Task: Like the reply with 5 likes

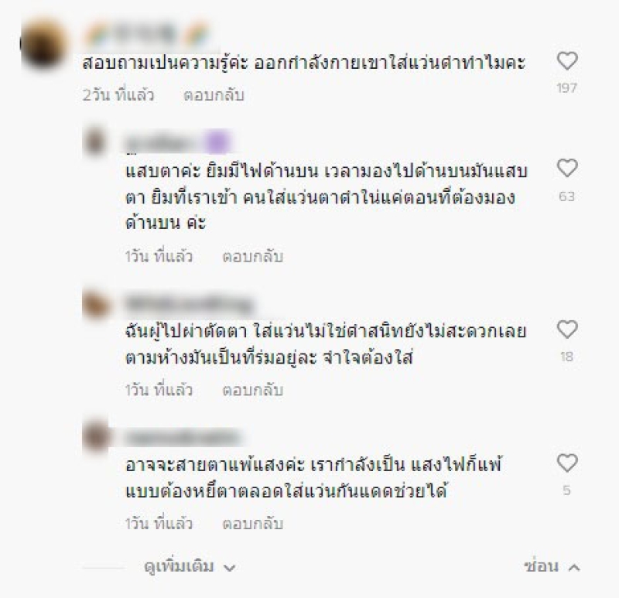Action: point(567,463)
